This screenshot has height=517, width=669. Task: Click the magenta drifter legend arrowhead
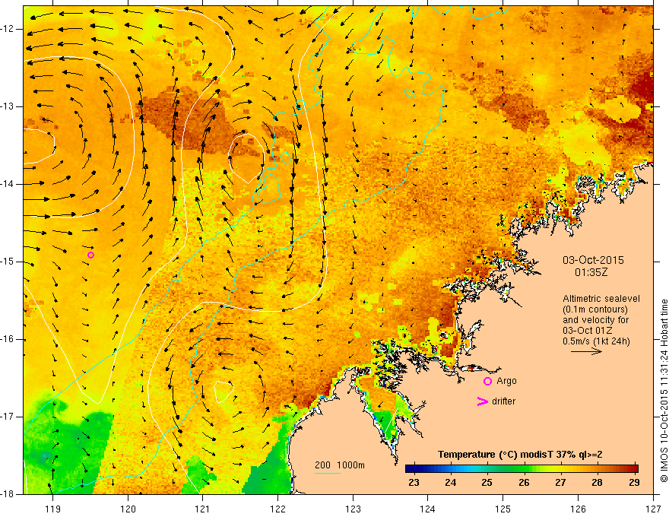pyautogui.click(x=482, y=401)
